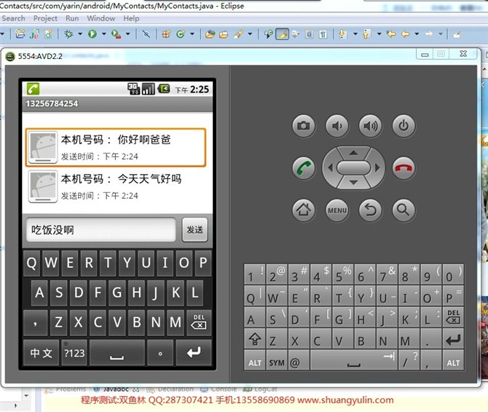This screenshot has height=412, width=488.
Task: Click the External Tools run icon
Action: pyautogui.click(x=116, y=34)
